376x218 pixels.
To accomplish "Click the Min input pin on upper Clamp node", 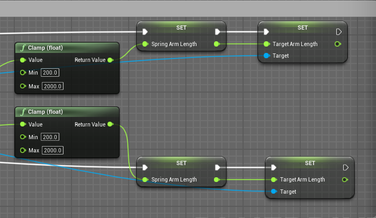I will [22, 72].
